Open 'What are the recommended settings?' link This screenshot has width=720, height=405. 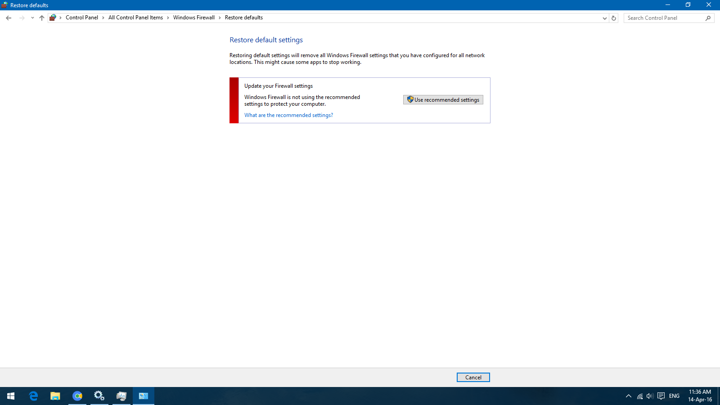tap(289, 115)
